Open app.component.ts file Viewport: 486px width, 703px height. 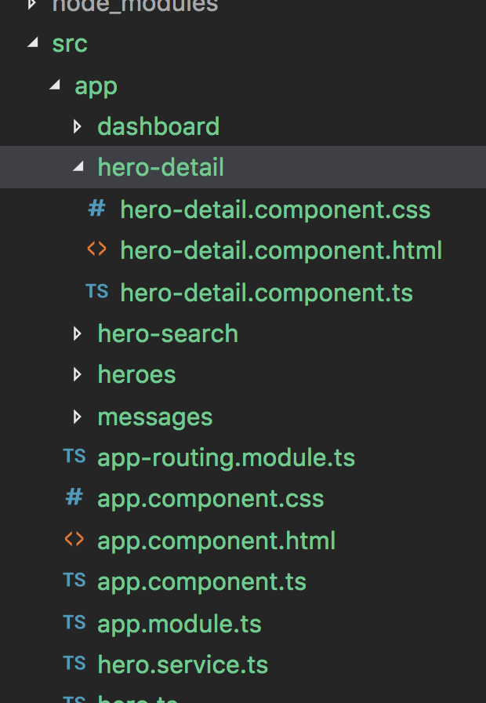point(201,582)
